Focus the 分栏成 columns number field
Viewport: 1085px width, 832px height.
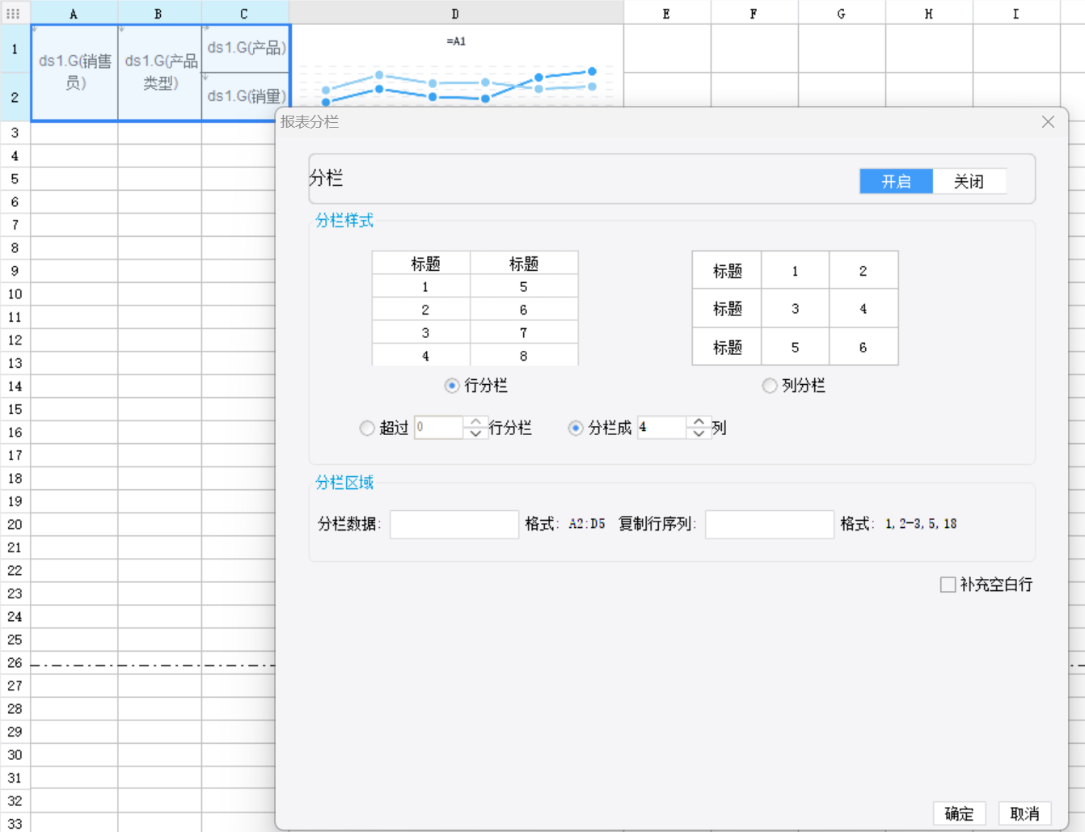[662, 428]
